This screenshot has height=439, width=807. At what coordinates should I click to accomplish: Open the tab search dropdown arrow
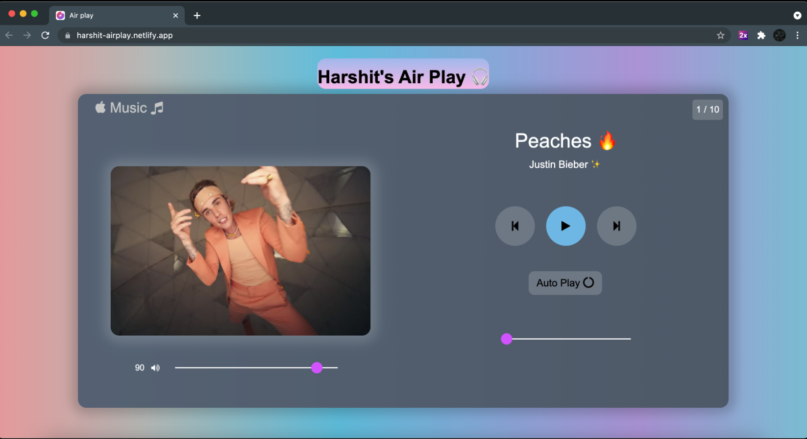[797, 16]
